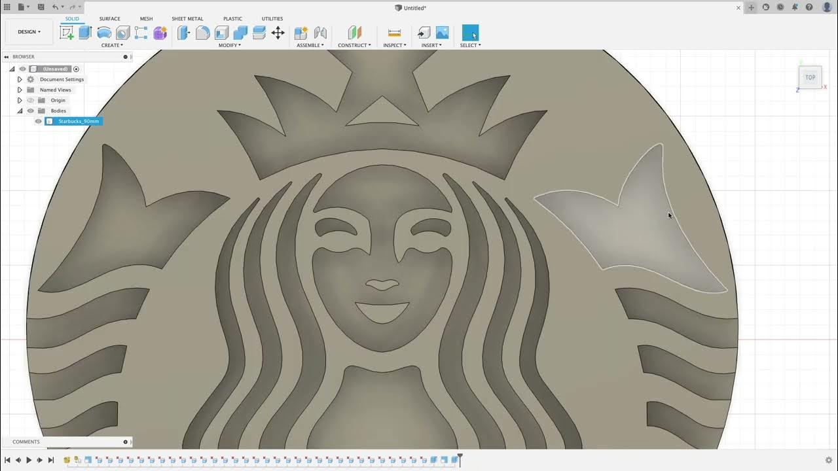Viewport: 838px width, 471px height.
Task: Activate the Extrude tool
Action: tap(85, 33)
